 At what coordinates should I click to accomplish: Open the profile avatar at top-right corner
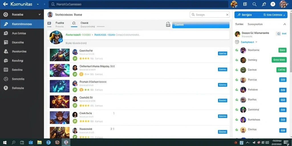(283, 4)
